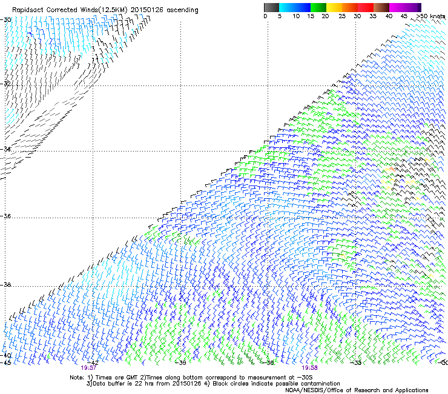448x394 pixels.
Task: Click the magenta 40-45 knots legend swatch
Action: click(397, 7)
